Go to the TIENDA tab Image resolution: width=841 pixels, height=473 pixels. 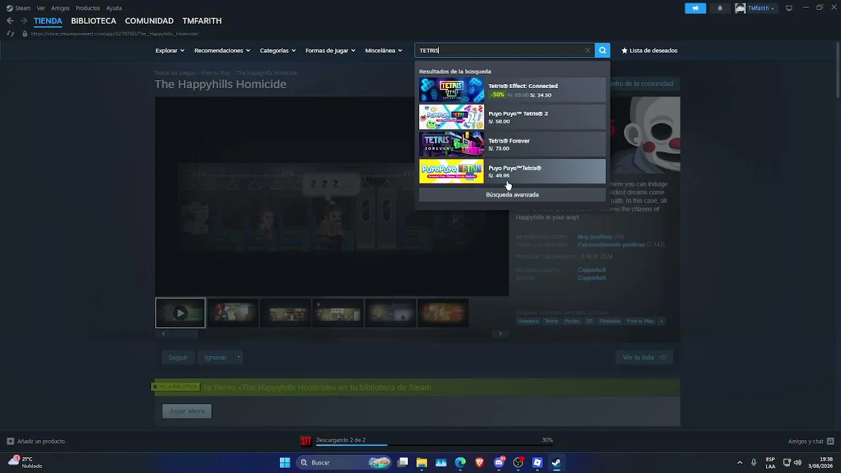point(48,21)
